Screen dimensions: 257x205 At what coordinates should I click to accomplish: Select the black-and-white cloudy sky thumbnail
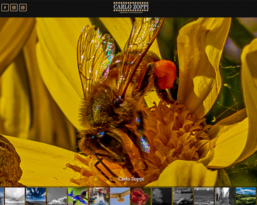(15, 196)
